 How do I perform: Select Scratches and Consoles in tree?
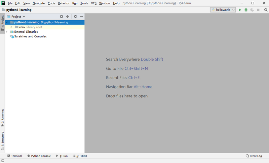click(30, 36)
